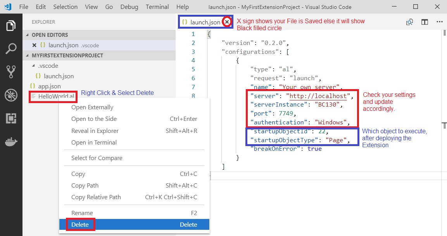Viewport: 447px width, 236px height.
Task: Click Copy Path in context menu
Action: [85, 186]
